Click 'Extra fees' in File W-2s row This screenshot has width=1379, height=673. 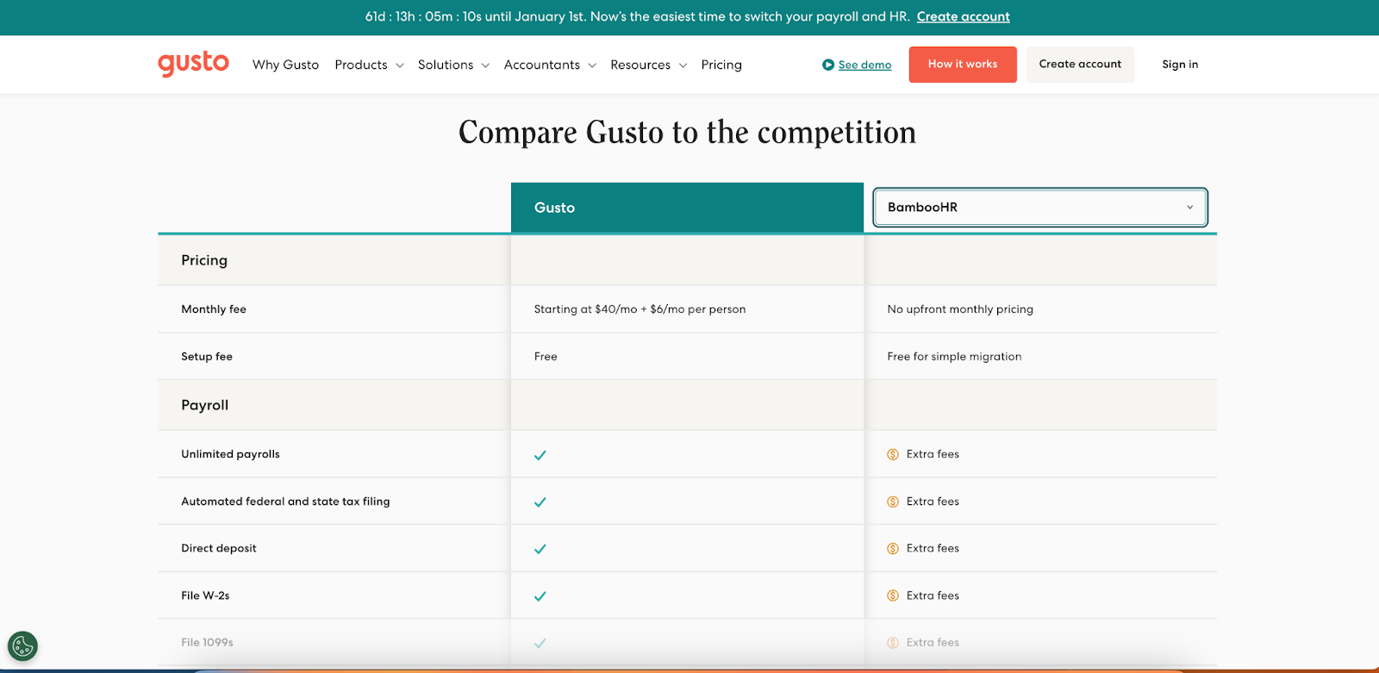click(933, 595)
